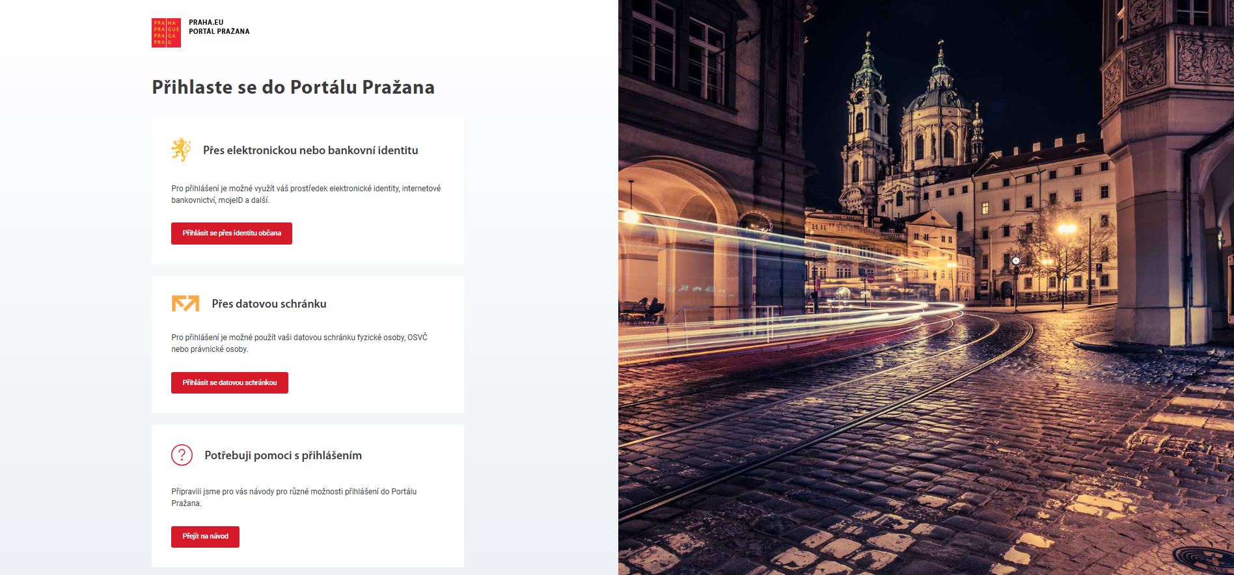1234x575 pixels.
Task: Click the night Prague street photo
Action: point(925,287)
